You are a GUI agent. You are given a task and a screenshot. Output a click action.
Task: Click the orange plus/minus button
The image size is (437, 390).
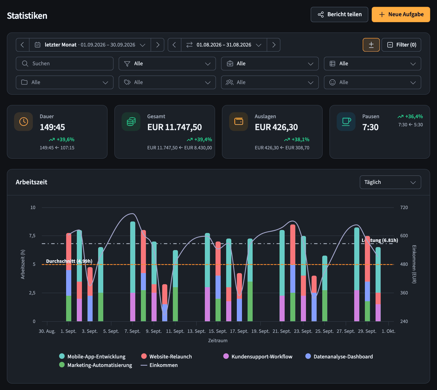(371, 45)
